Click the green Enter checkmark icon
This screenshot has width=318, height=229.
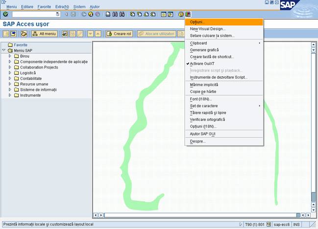click(5, 14)
